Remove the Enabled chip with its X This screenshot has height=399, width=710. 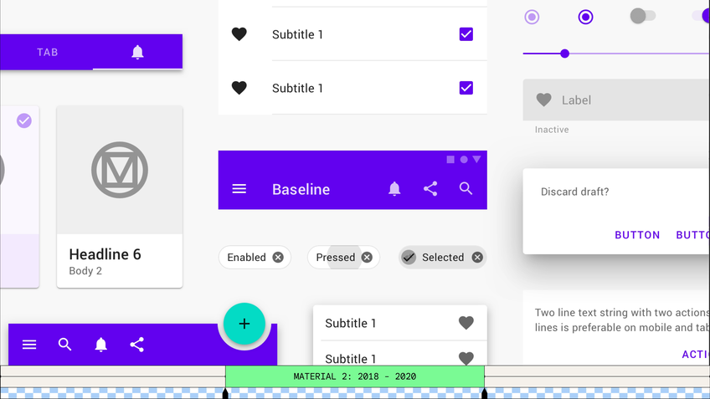[278, 258]
